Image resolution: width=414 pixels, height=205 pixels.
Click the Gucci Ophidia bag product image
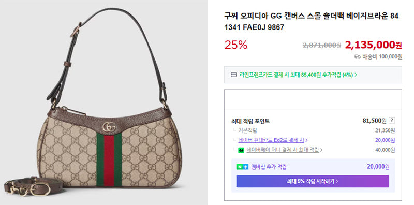coord(104,102)
